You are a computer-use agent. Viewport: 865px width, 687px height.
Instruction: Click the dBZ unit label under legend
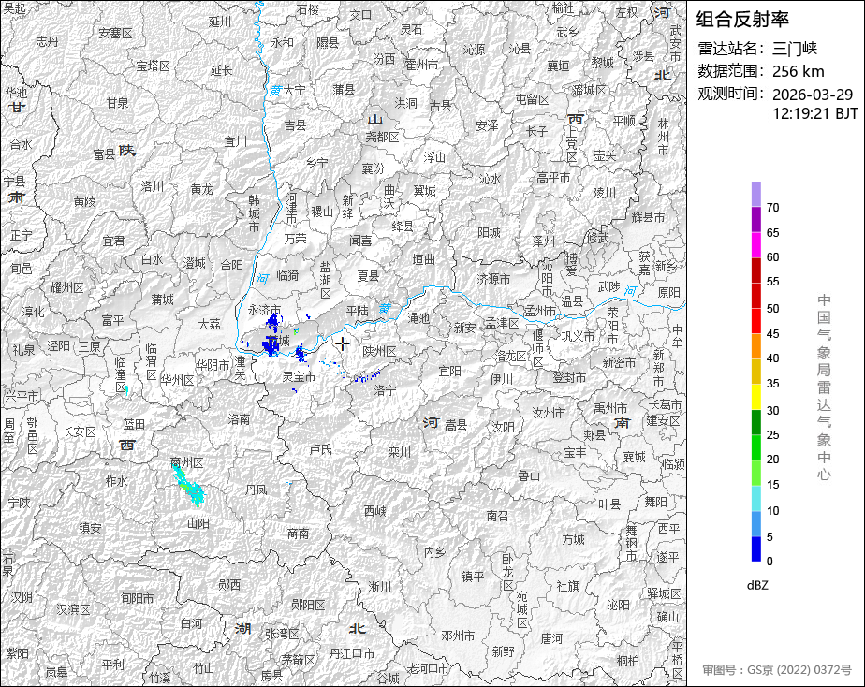pyautogui.click(x=757, y=585)
